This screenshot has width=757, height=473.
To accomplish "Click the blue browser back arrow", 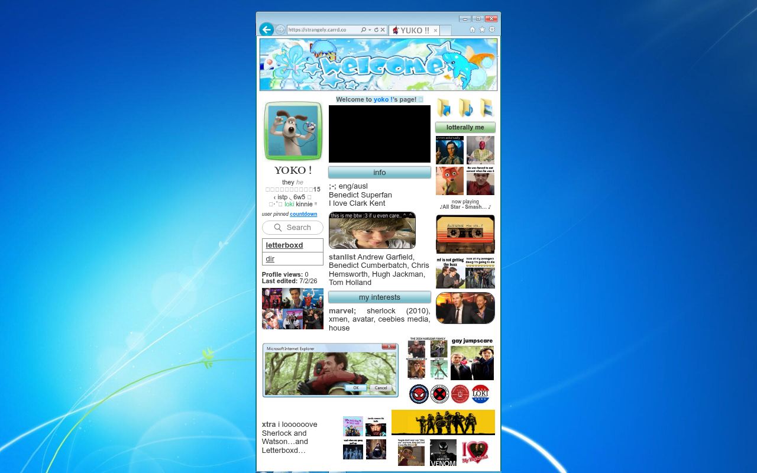I will [x=266, y=30].
